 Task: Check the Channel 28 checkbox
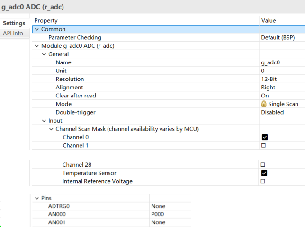click(263, 165)
